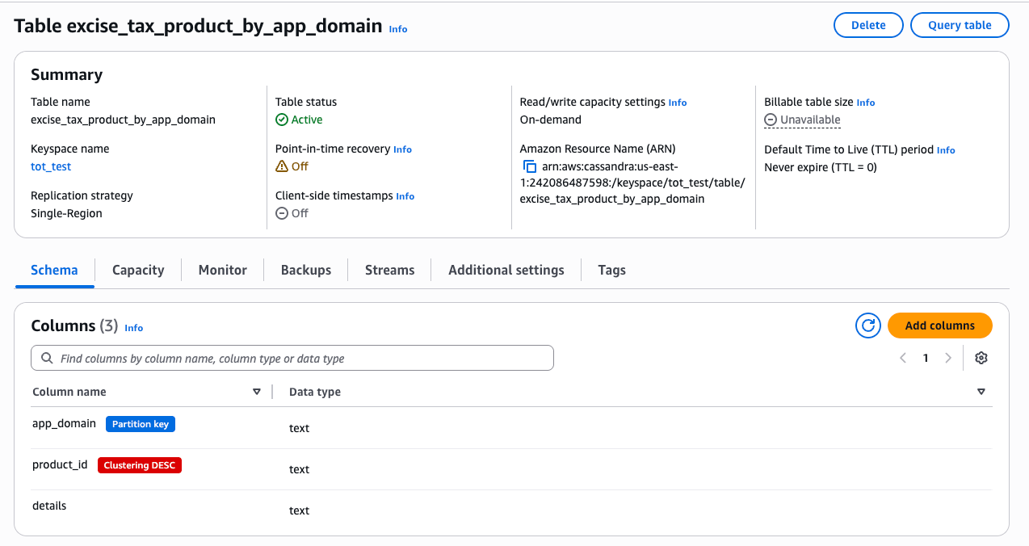Click previous page arrow in columns pagination

tap(903, 358)
